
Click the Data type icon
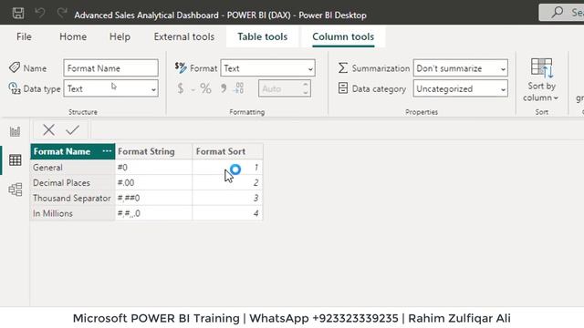(15, 88)
